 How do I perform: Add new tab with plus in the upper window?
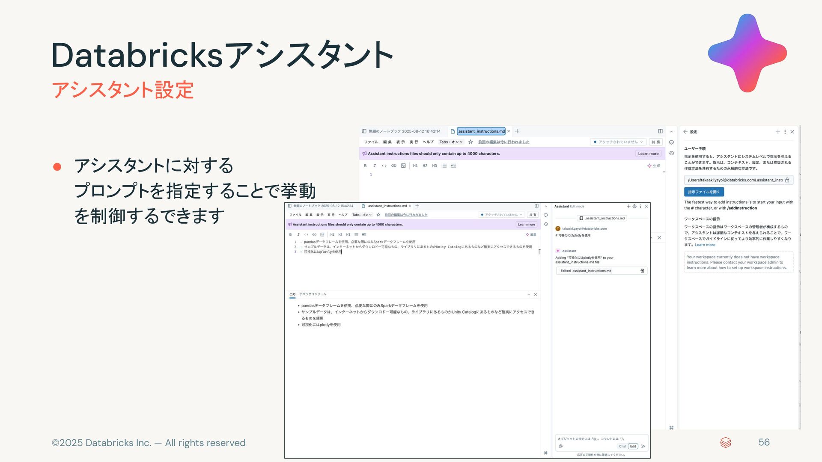(x=517, y=131)
